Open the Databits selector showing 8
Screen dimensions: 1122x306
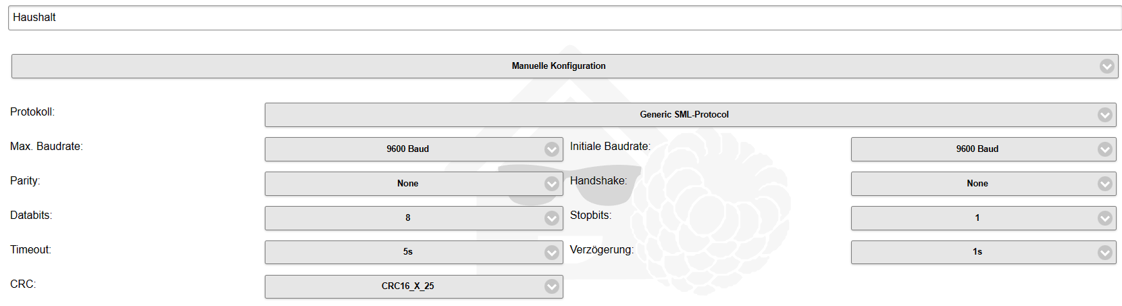point(407,218)
